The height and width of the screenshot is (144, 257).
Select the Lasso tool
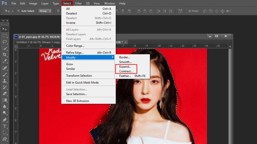pos(5,42)
